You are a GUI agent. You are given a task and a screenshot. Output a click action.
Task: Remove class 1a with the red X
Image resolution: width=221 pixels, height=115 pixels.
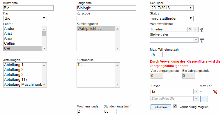click(x=215, y=92)
